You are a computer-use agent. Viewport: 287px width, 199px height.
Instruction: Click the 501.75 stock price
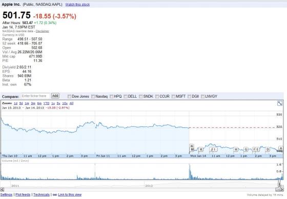pyautogui.click(x=16, y=15)
